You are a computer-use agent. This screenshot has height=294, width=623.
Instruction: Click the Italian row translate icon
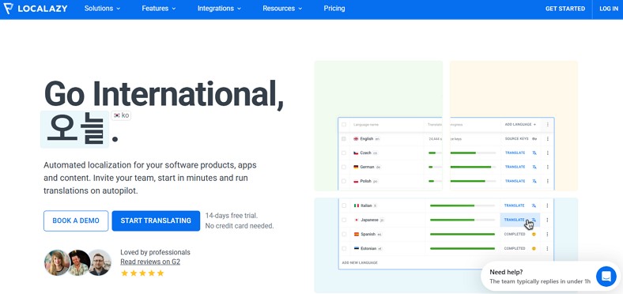[x=534, y=205]
